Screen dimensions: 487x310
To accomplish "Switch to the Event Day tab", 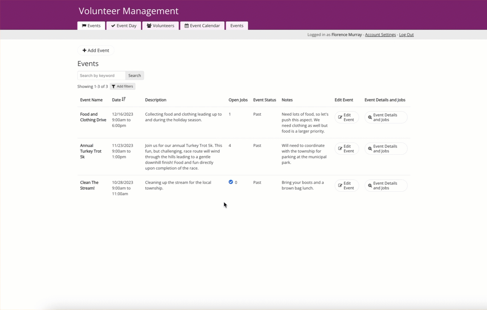I will click(x=124, y=26).
